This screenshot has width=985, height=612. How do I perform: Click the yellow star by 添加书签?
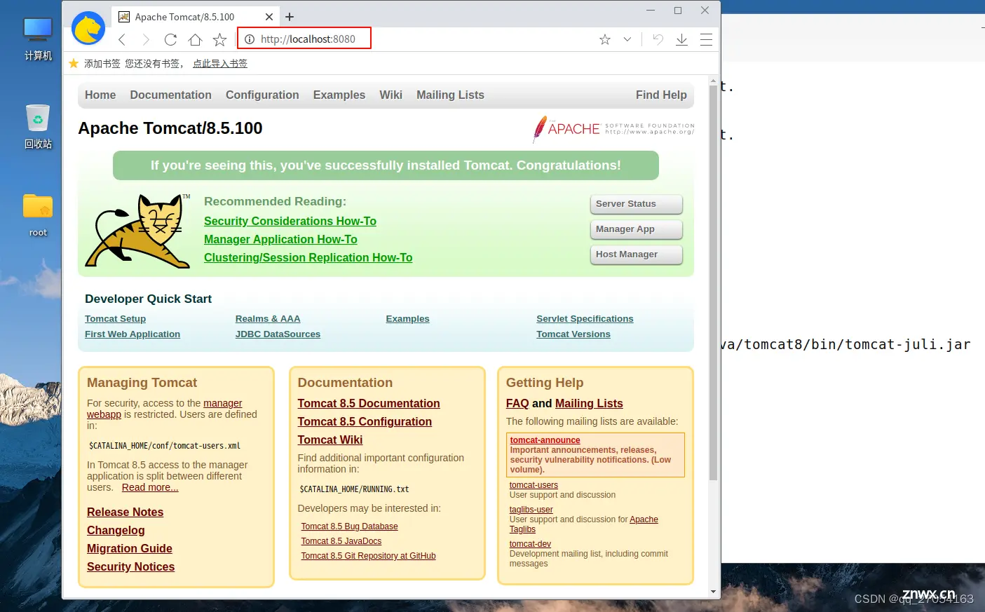coord(74,63)
